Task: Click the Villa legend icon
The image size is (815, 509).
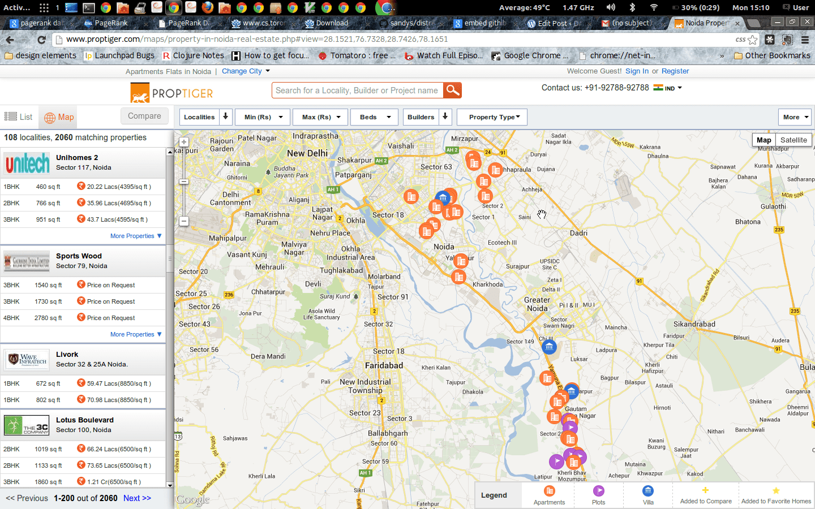Action: point(648,491)
